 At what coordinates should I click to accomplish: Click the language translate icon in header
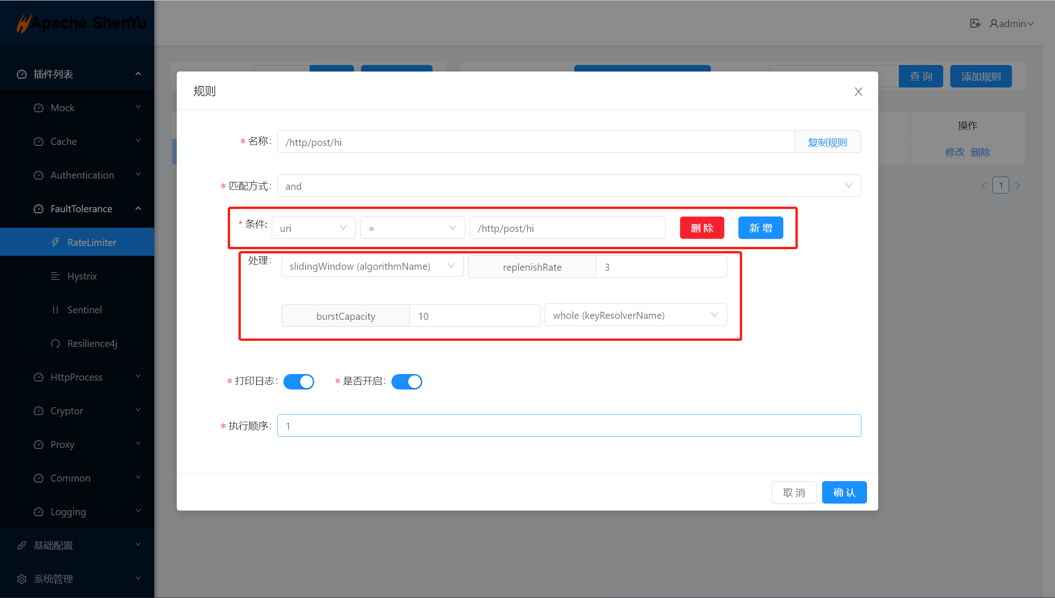tap(975, 23)
